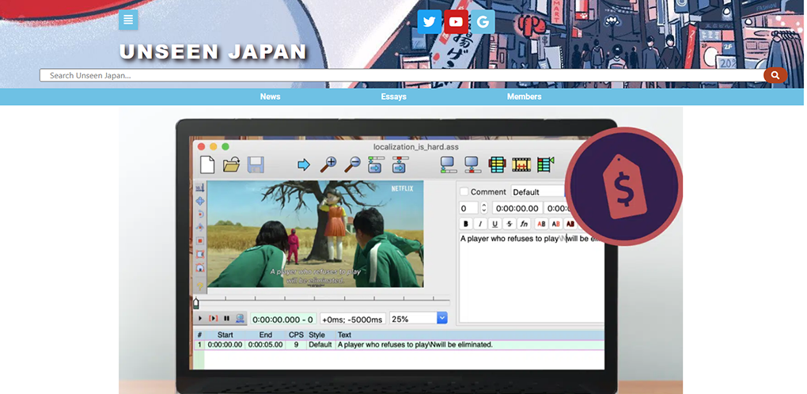Open the YouTube social link
The image size is (807, 394).
coord(456,21)
